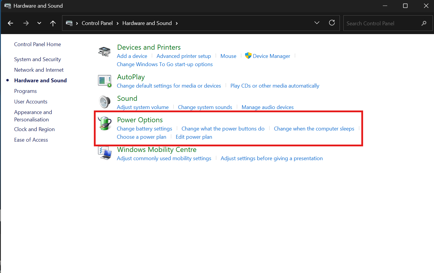Open the Windows Mobility Centre icon
The height and width of the screenshot is (273, 434).
point(105,153)
